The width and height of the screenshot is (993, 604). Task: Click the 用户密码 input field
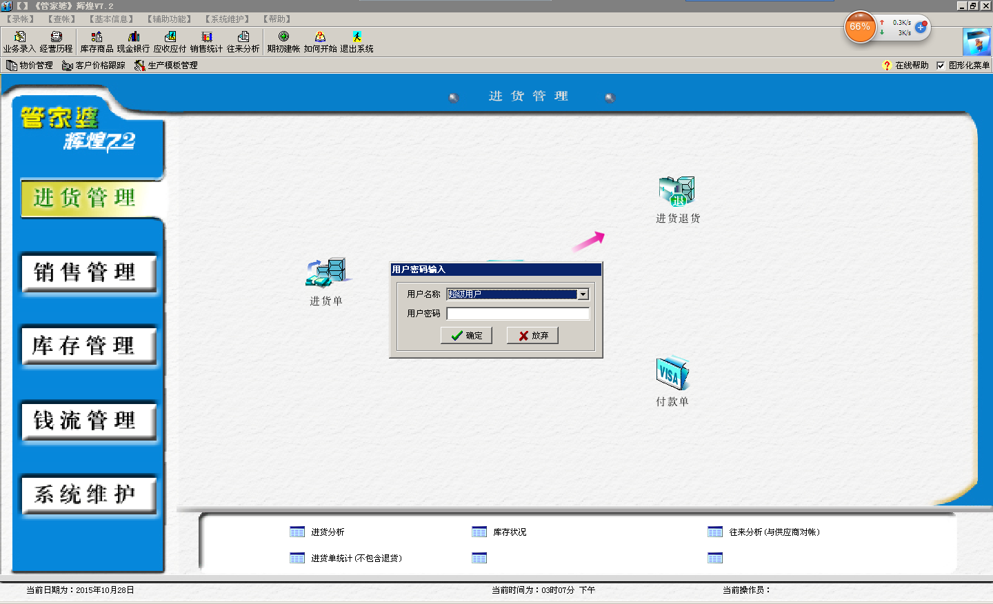point(518,314)
